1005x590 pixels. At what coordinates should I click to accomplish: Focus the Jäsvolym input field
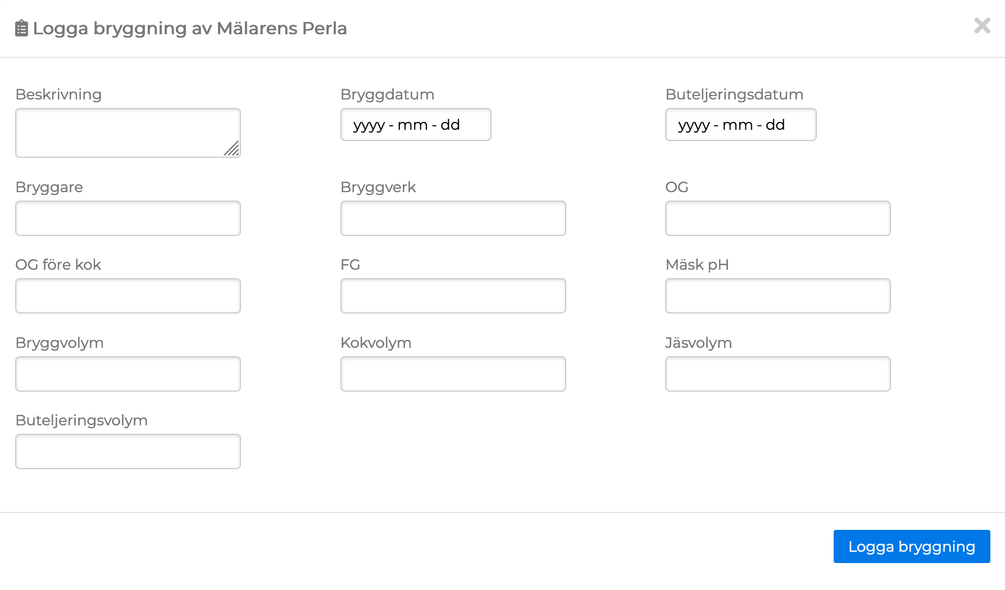coord(777,374)
